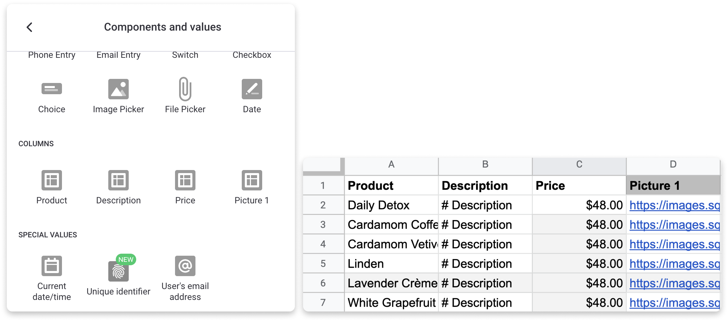Viewport: 728px width, 321px height.
Task: Choose the Unique identifier fingerprint icon
Action: coord(118,271)
